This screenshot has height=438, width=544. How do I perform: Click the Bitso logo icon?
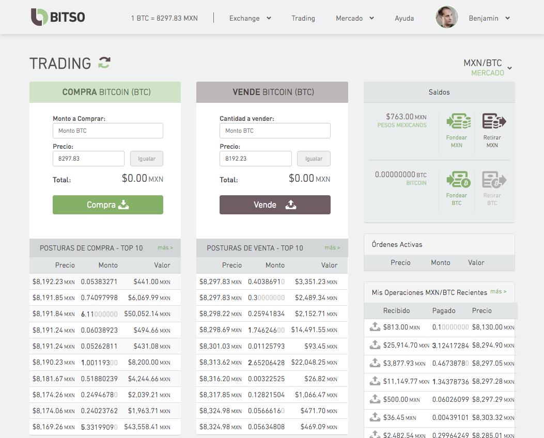point(39,17)
